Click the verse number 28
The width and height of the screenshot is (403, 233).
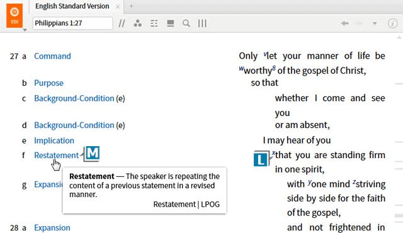pyautogui.click(x=14, y=228)
